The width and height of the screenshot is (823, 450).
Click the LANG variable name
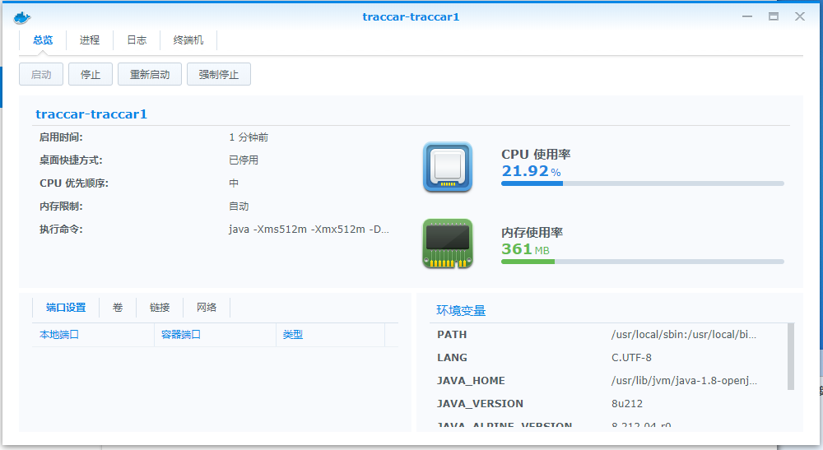[452, 358]
